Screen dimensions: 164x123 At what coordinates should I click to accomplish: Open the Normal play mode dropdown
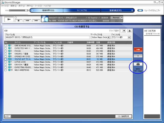(x=122, y=18)
